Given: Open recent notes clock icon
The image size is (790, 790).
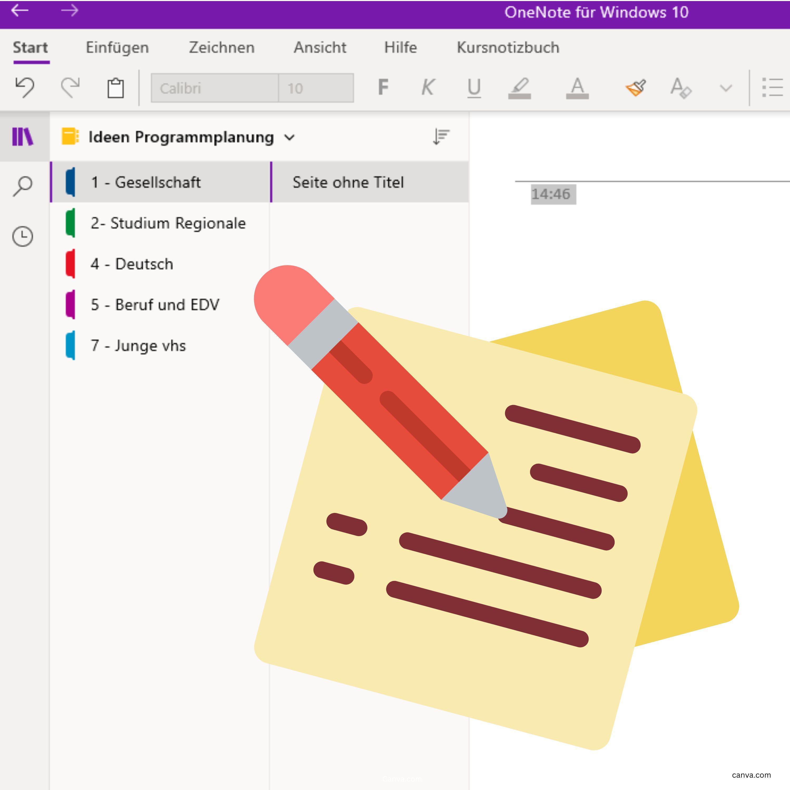Looking at the screenshot, I should coord(23,236).
